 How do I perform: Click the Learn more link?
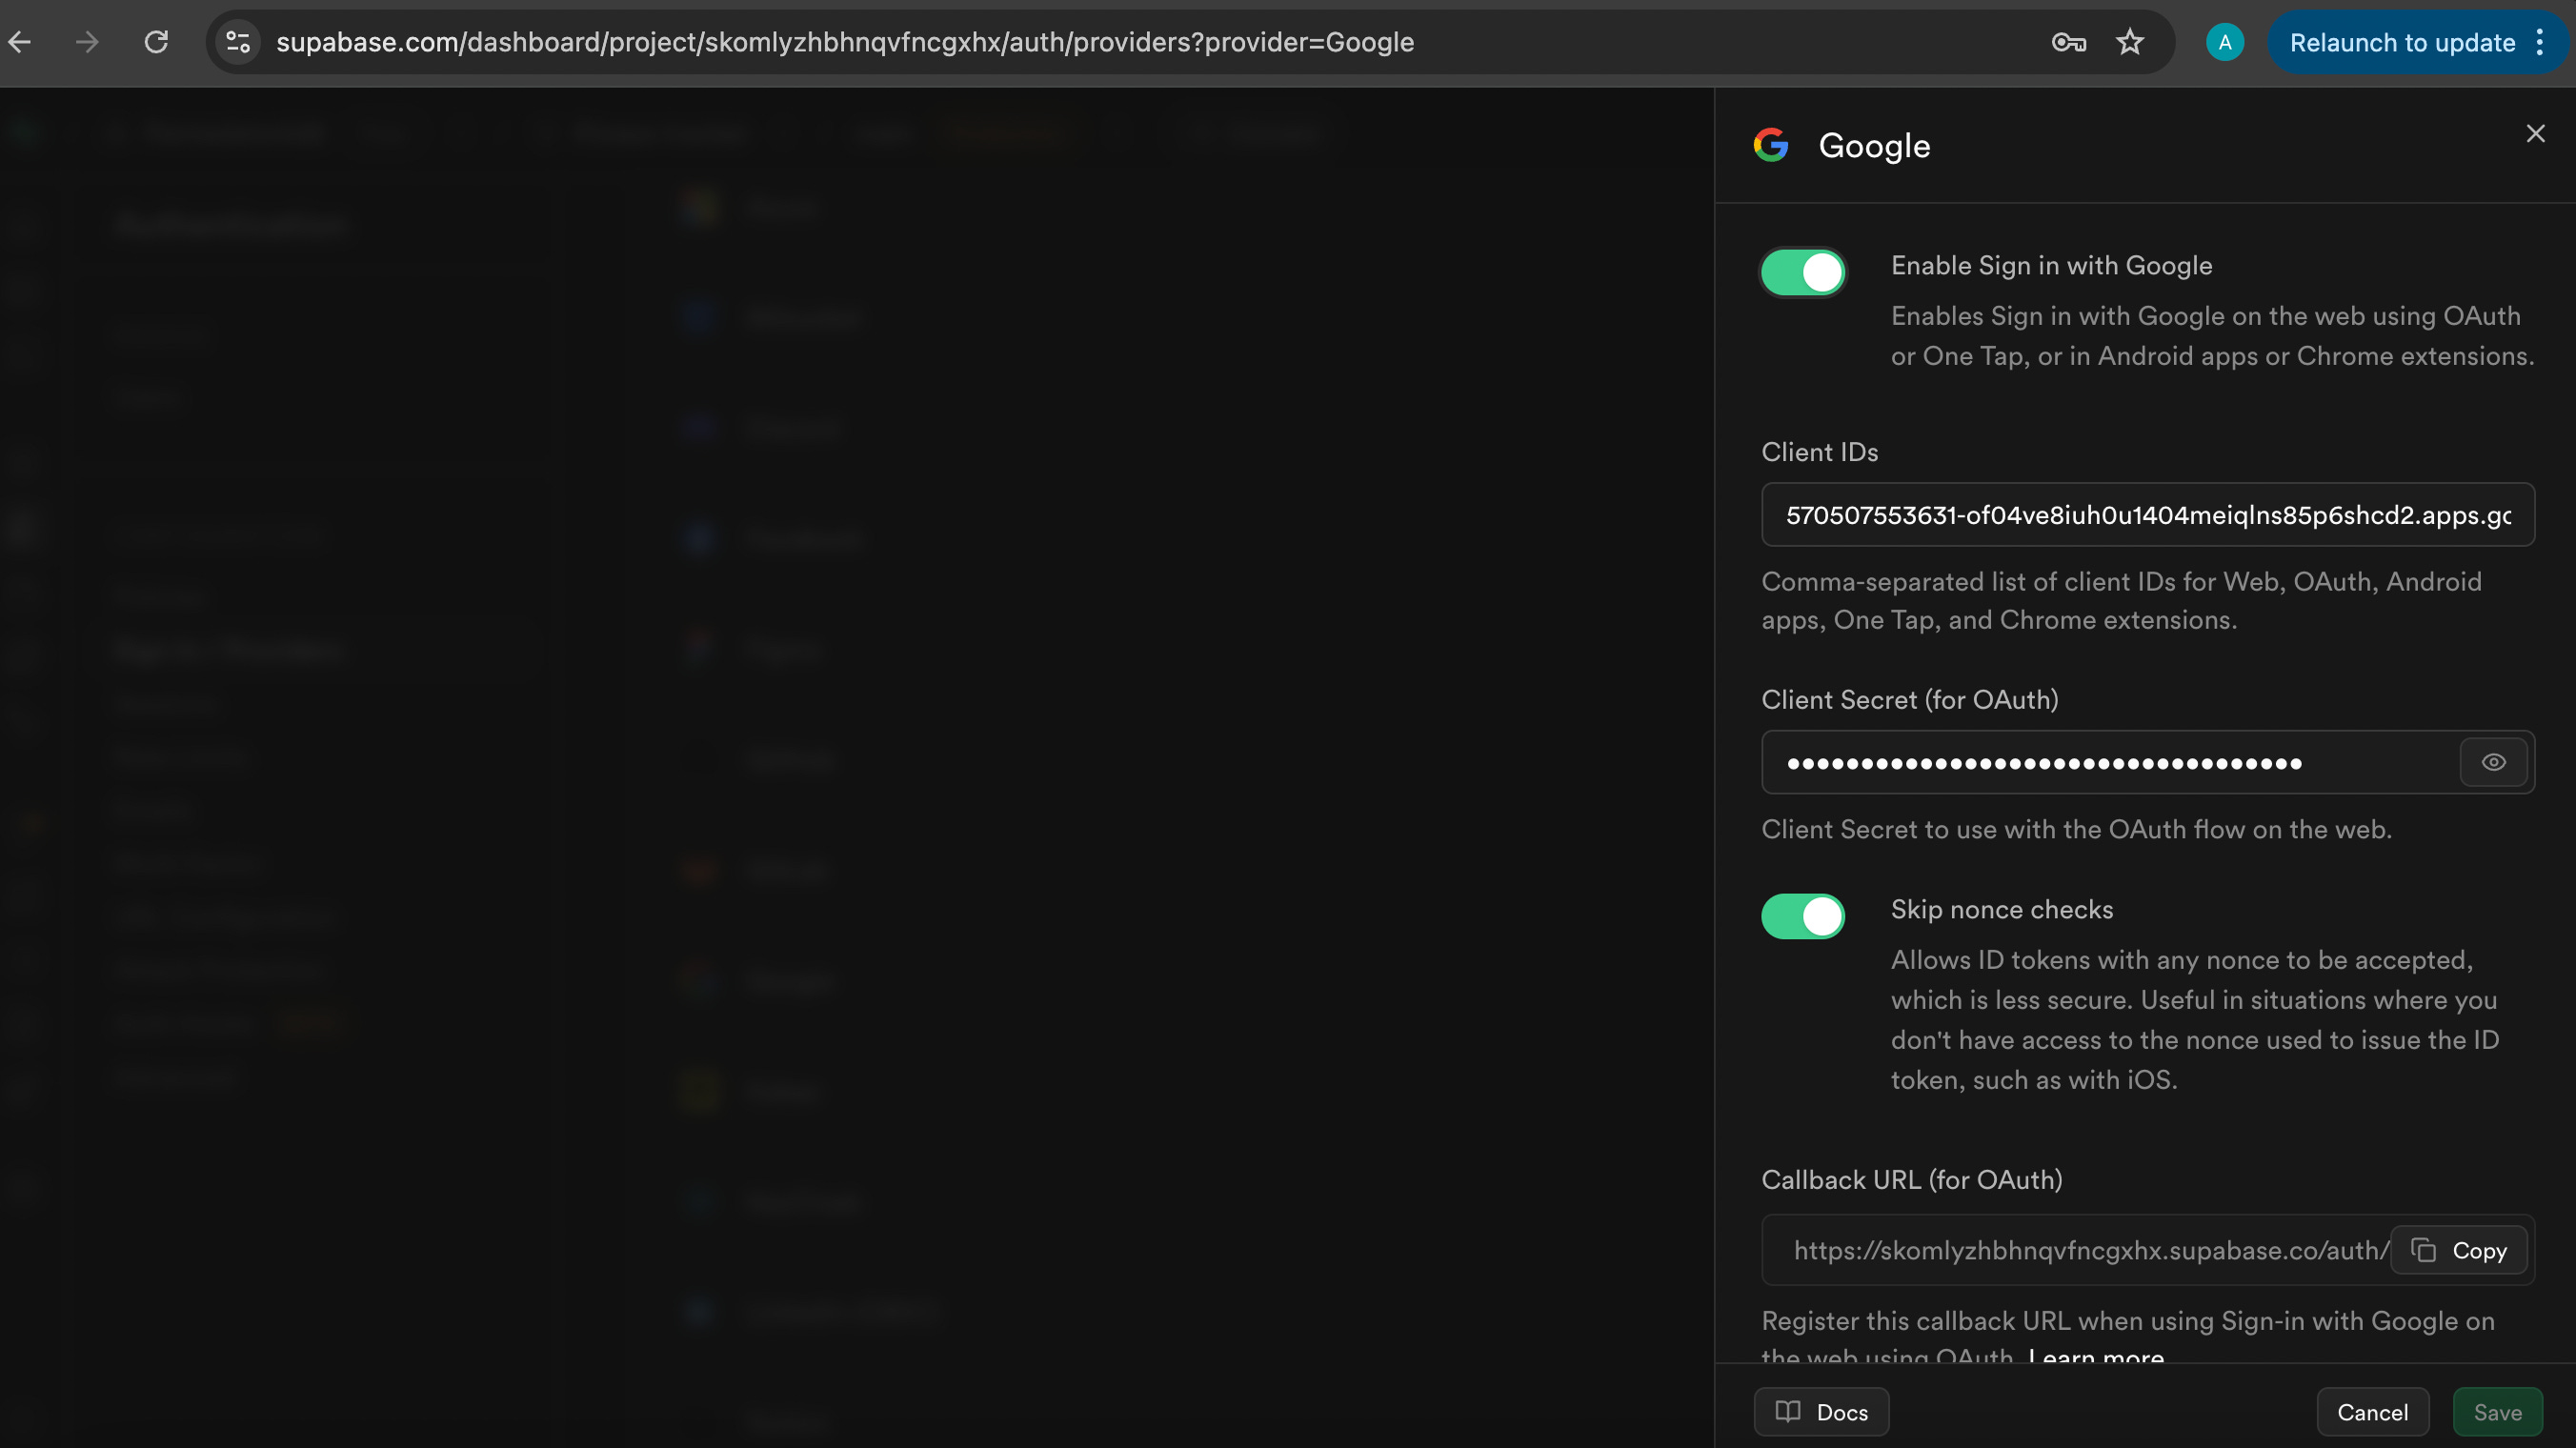tap(2096, 1357)
